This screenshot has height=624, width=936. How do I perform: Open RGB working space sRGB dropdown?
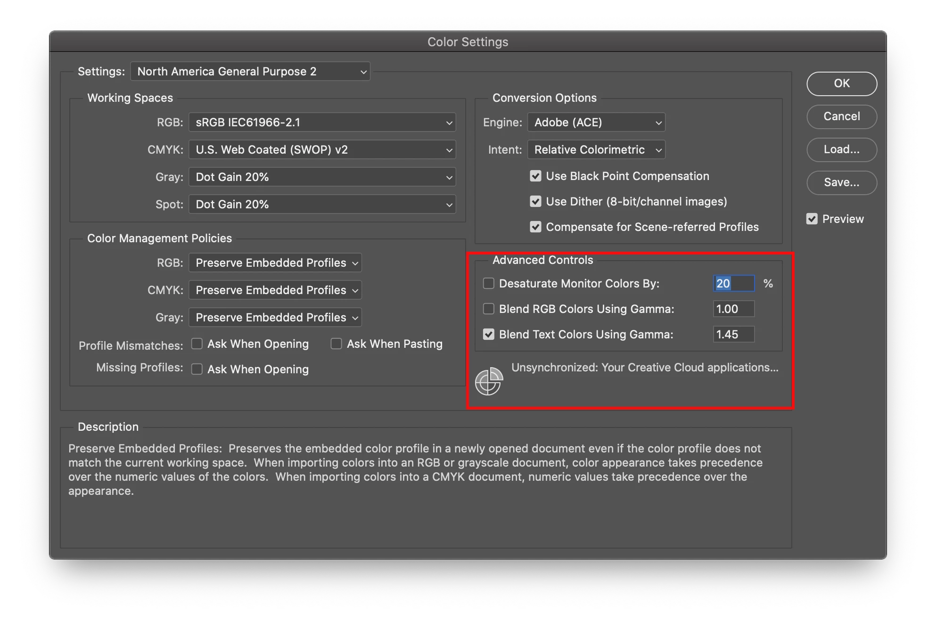(322, 123)
